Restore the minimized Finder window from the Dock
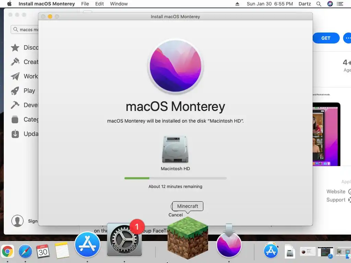Image resolution: width=351 pixels, height=263 pixels. click(x=343, y=252)
